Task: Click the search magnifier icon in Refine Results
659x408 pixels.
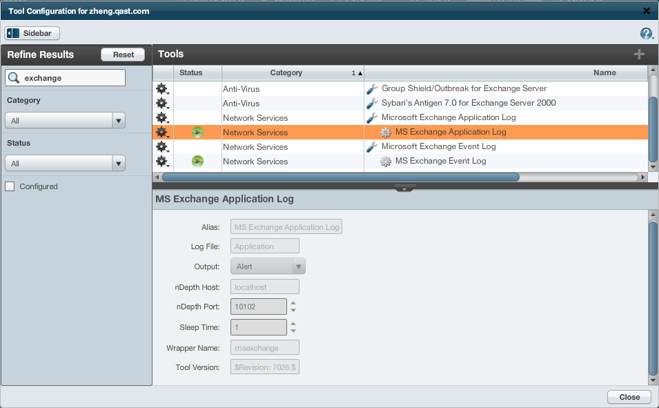Action: 14,78
